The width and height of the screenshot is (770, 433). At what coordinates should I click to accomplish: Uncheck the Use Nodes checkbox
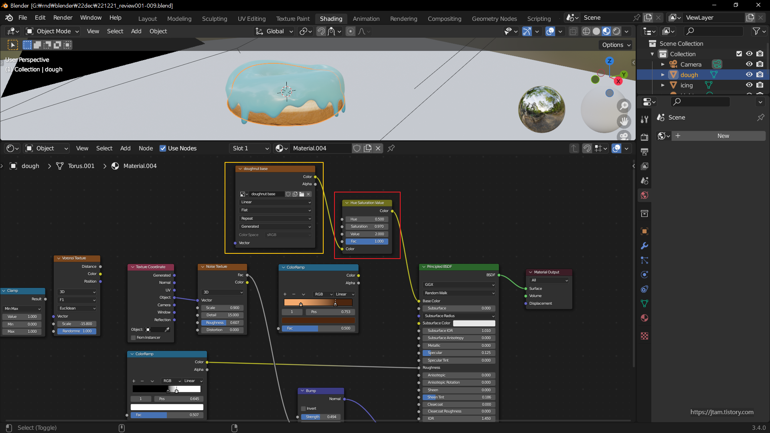pos(163,148)
